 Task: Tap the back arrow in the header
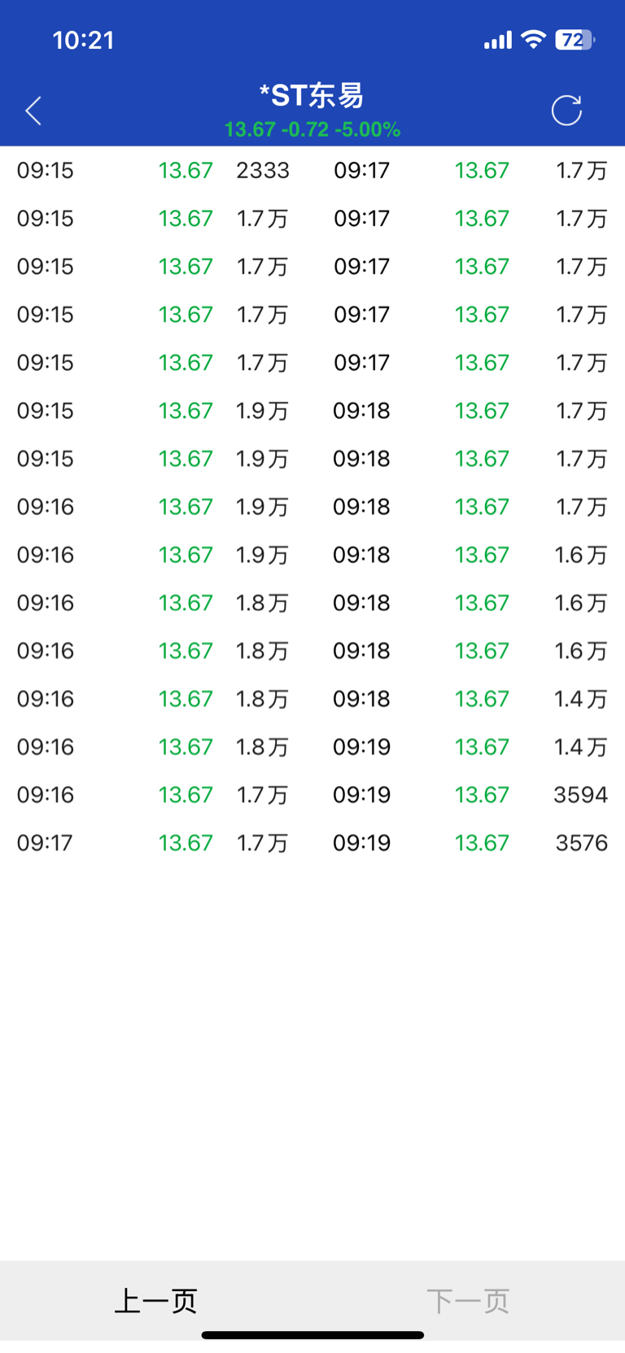pos(33,111)
